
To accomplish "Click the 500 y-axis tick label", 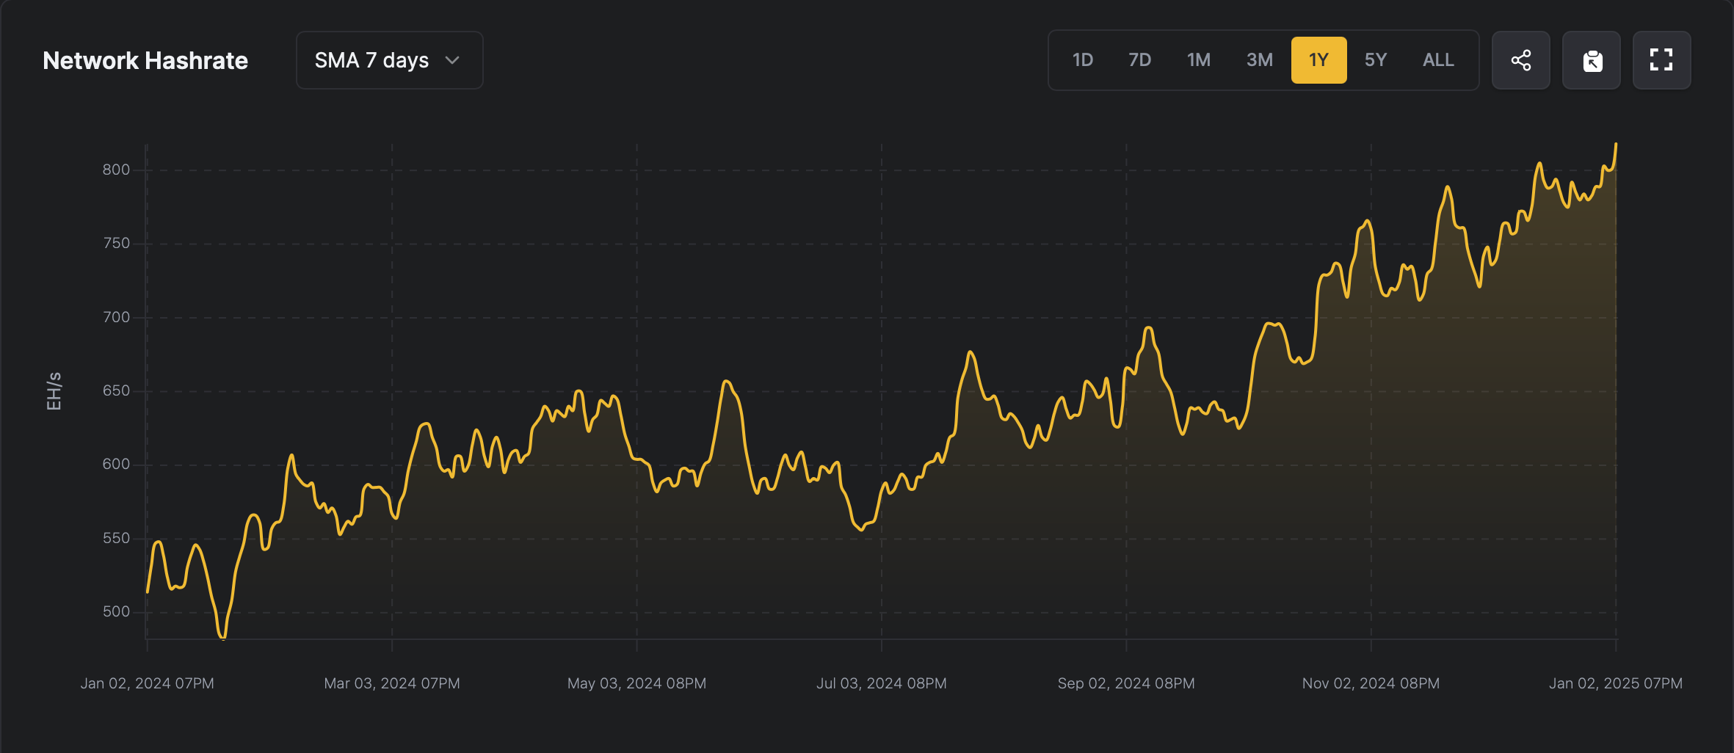I will coord(116,611).
